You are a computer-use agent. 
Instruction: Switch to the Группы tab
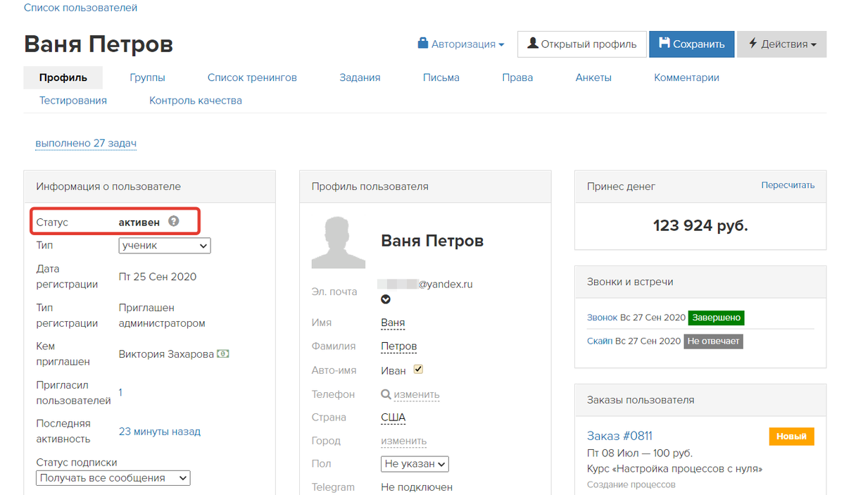tap(148, 77)
